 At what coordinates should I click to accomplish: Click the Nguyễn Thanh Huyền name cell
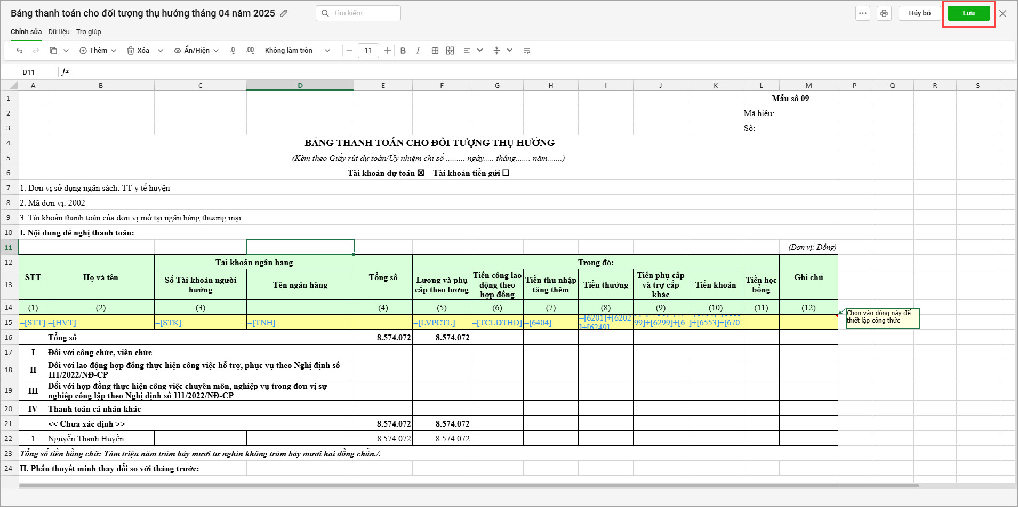click(x=101, y=439)
